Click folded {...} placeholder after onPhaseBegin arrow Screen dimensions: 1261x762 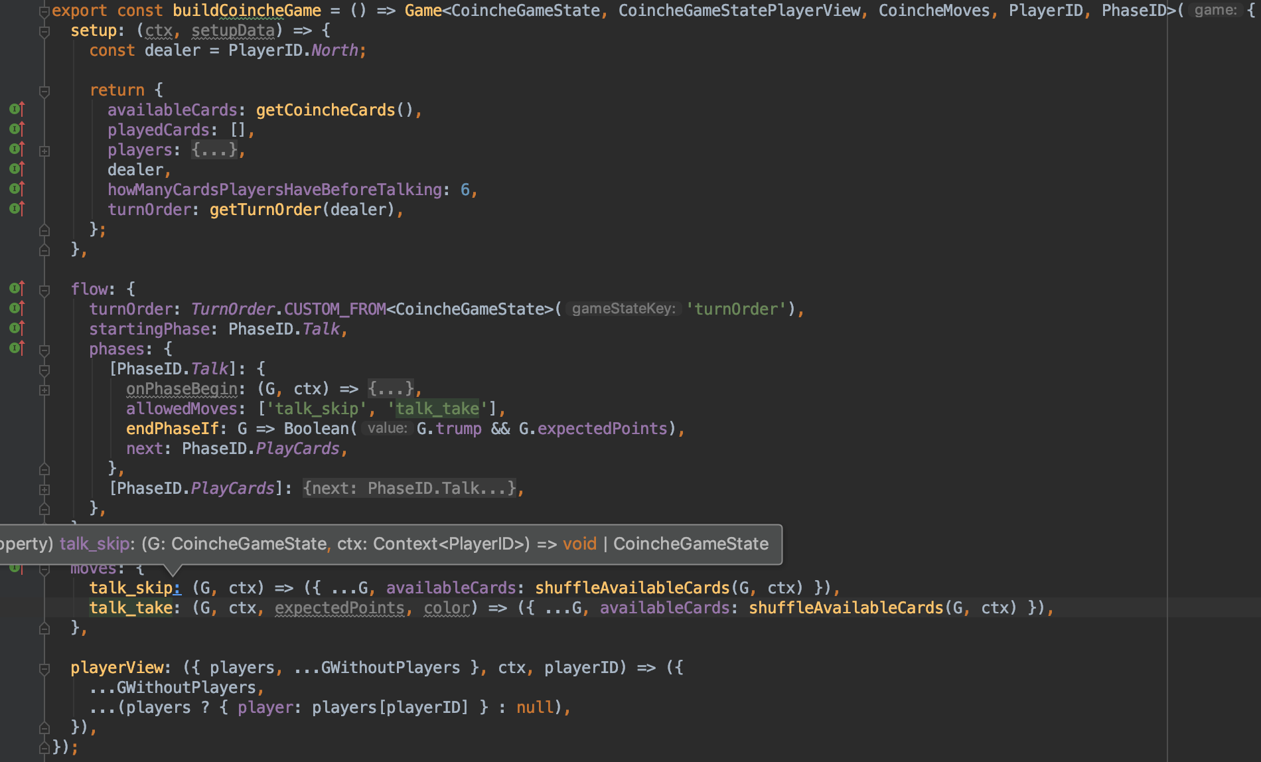(392, 389)
